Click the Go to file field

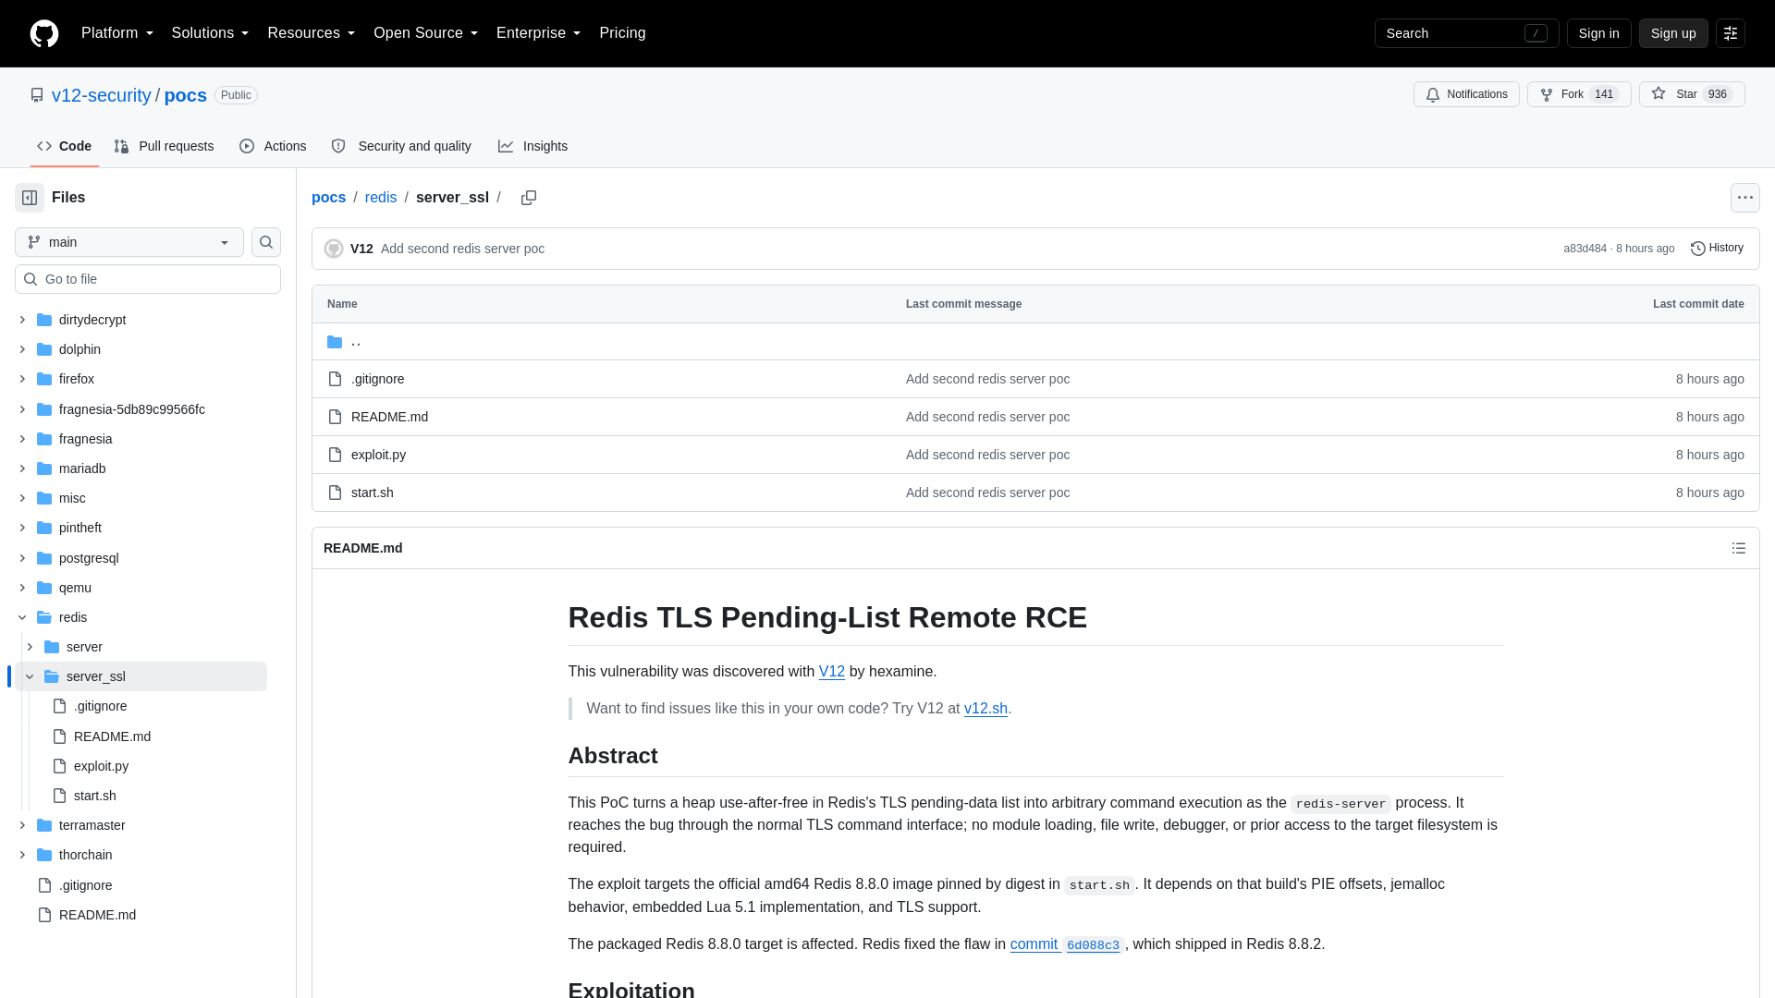148,279
